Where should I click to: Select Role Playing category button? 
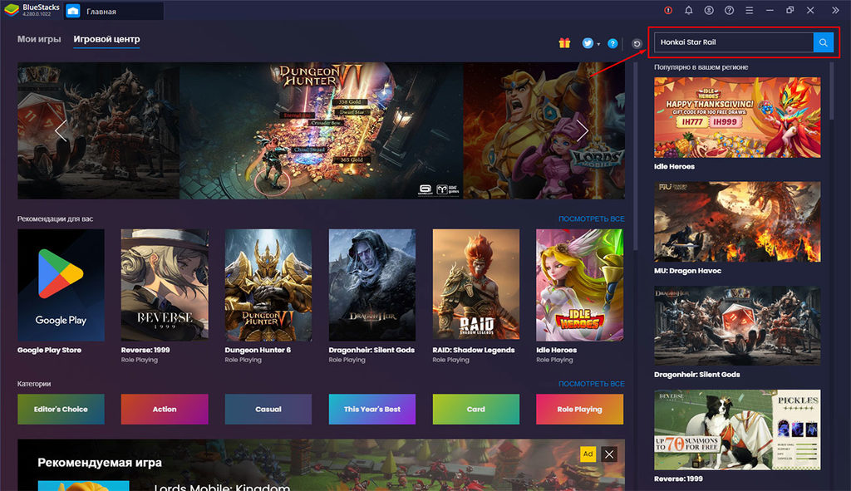579,409
